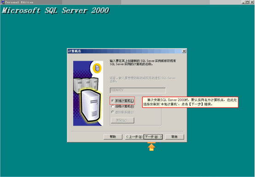Minimize the Personal Edition setup window

tap(243, 2)
